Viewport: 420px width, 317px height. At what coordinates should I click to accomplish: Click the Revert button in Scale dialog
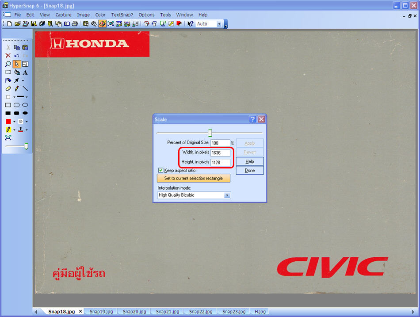click(250, 152)
